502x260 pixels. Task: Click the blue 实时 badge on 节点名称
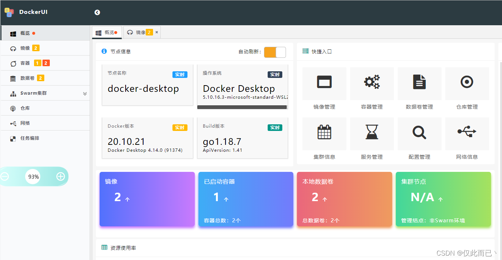point(180,75)
